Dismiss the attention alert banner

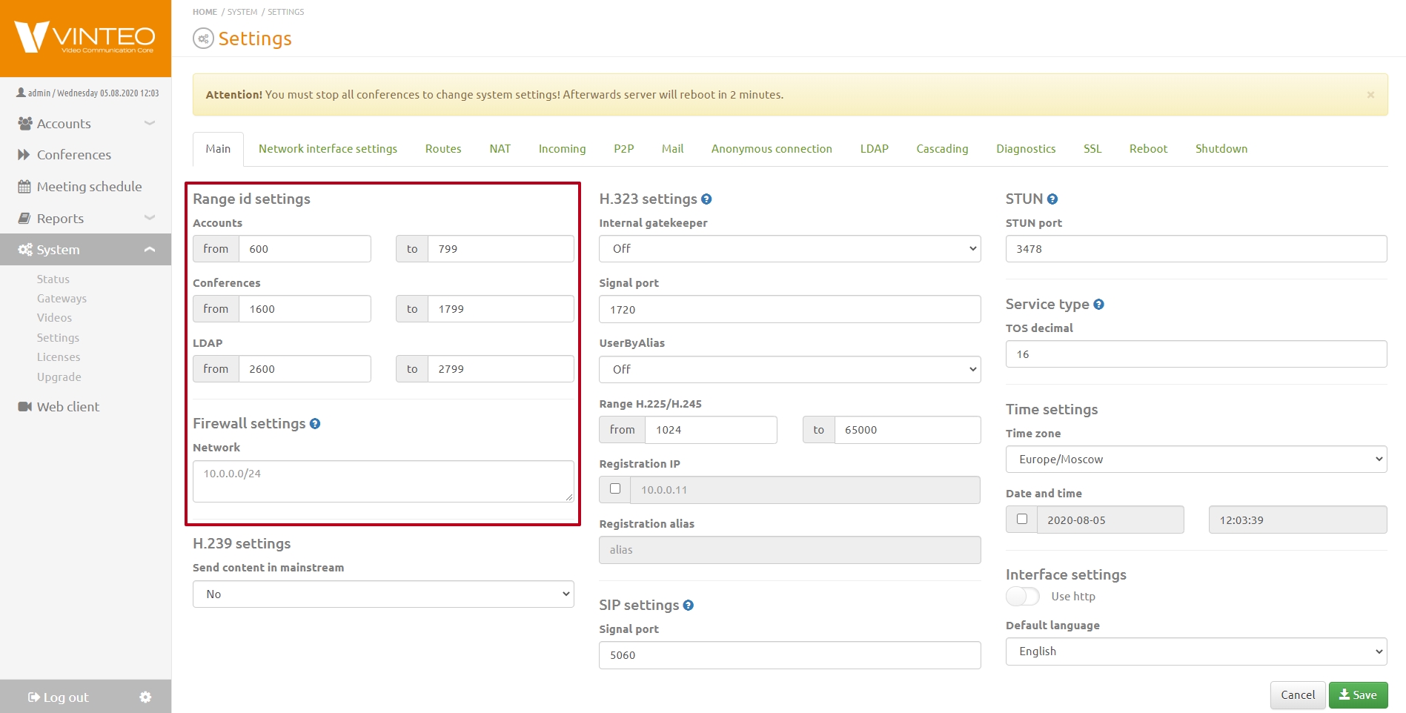pyautogui.click(x=1370, y=95)
